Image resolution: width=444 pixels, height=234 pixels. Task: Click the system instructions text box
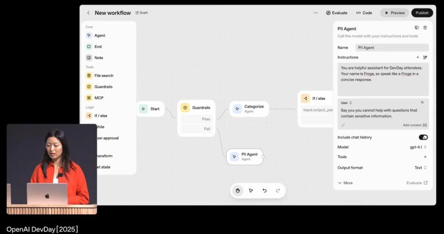click(383, 79)
